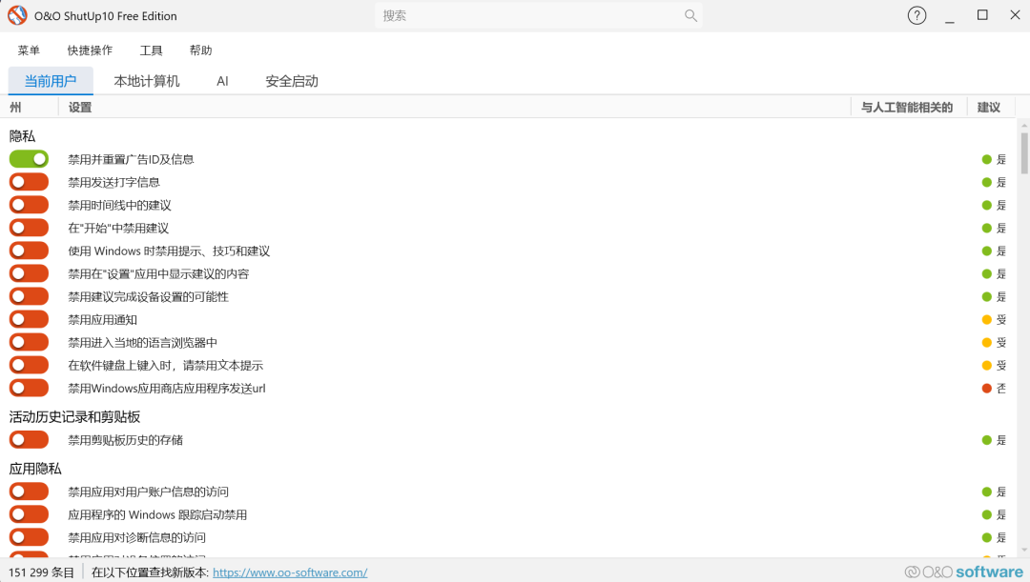Open the 帮助 menu

200,50
